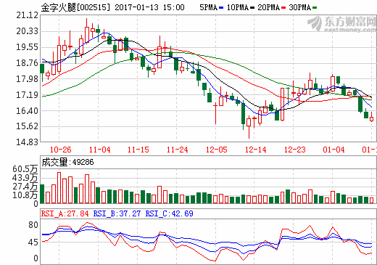Screen dimensions: 377x265
Task: Select the 12-14 date axis label
Action: click(256, 150)
